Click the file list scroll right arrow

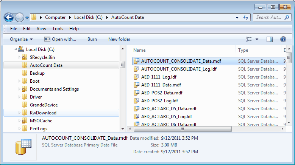[x=282, y=129]
